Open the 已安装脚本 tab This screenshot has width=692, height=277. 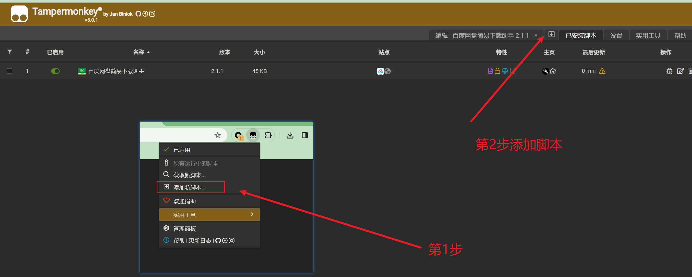point(581,35)
